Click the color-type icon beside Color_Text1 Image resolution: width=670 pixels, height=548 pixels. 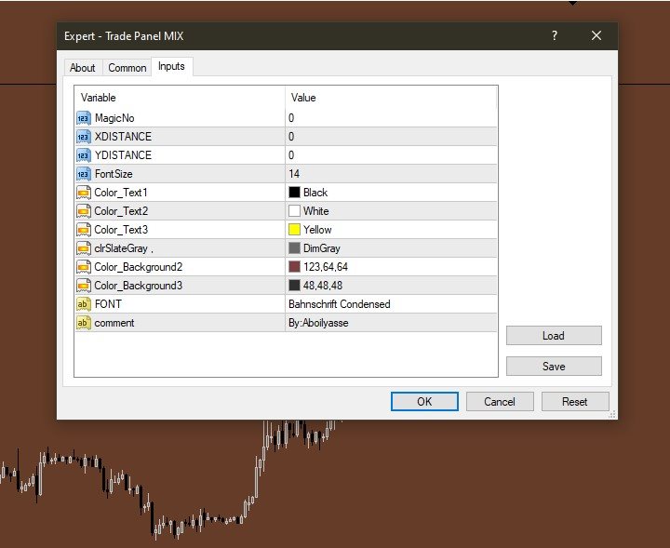(x=84, y=193)
